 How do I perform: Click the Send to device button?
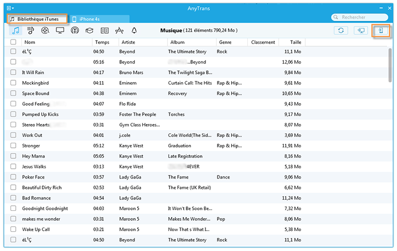click(380, 30)
